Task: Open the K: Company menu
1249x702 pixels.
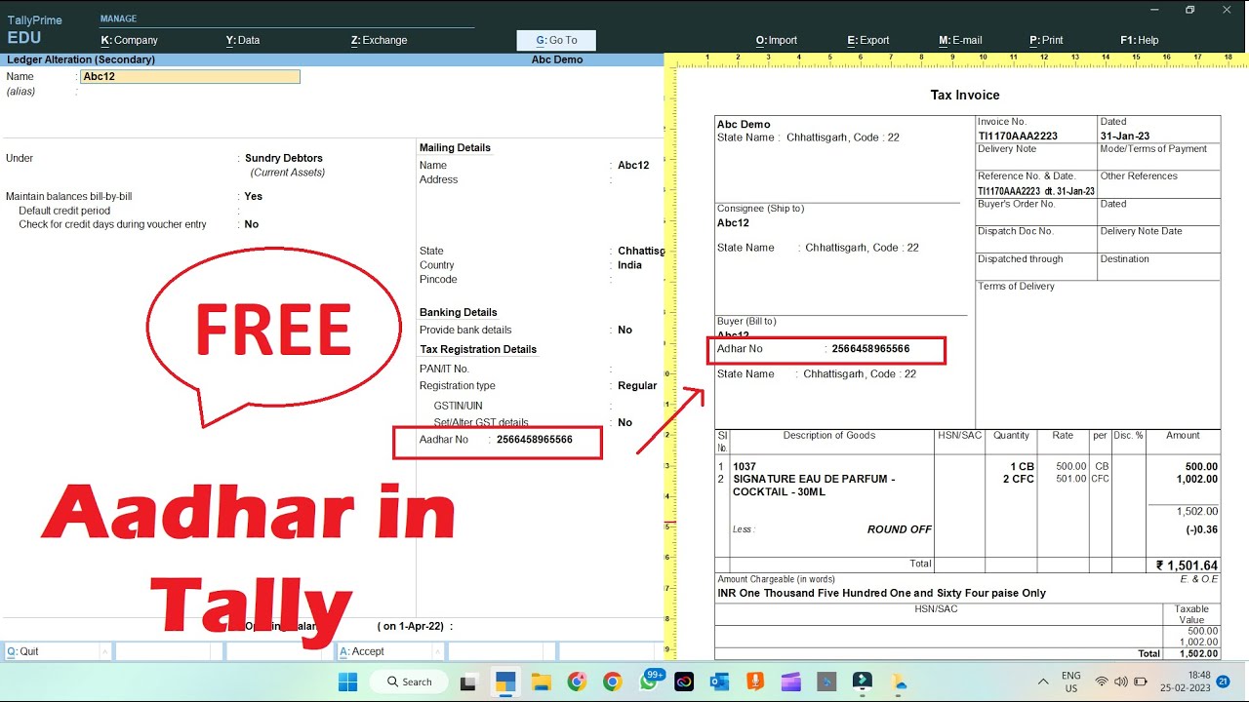Action: coord(130,40)
